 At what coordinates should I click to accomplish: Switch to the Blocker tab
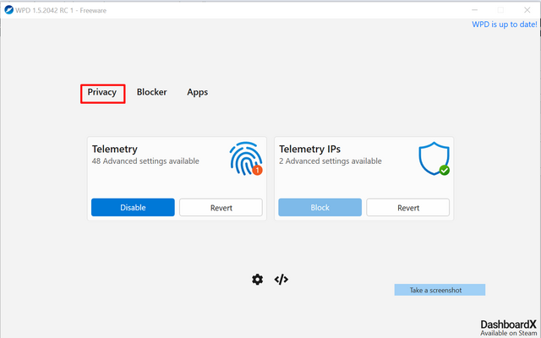(x=152, y=92)
